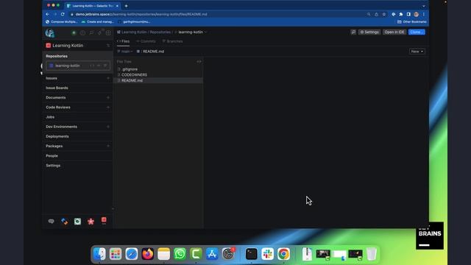Open the blue and orange project icon in bottom sidebar
Viewport: 471px width, 265px height.
coord(64,222)
